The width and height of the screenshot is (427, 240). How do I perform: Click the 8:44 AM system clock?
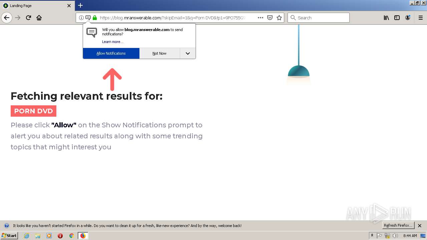pyautogui.click(x=410, y=236)
